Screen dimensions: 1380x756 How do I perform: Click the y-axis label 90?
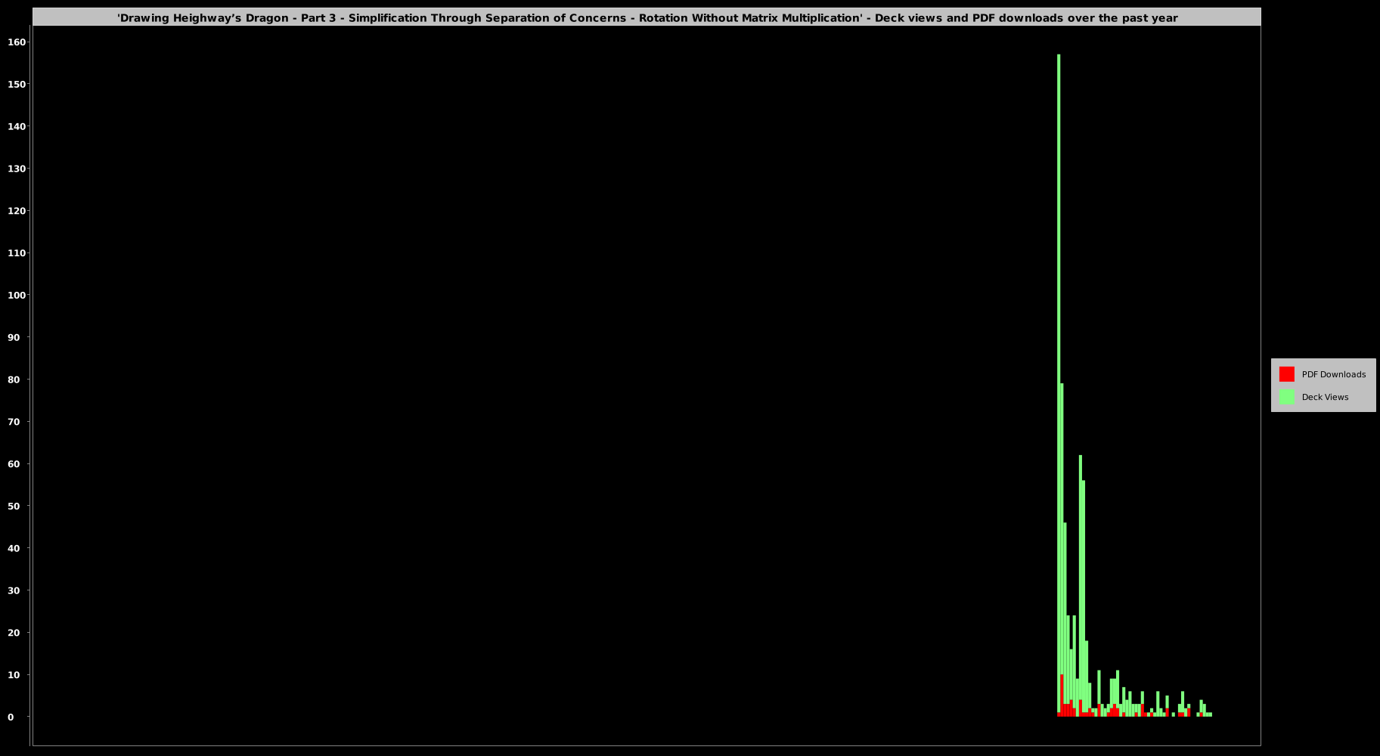pos(14,337)
